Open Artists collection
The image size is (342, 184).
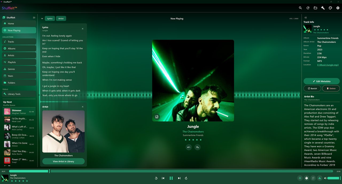19,55
